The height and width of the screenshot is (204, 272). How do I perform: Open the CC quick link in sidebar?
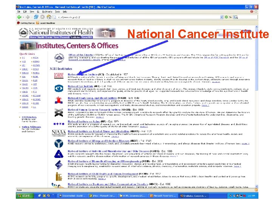34,107
